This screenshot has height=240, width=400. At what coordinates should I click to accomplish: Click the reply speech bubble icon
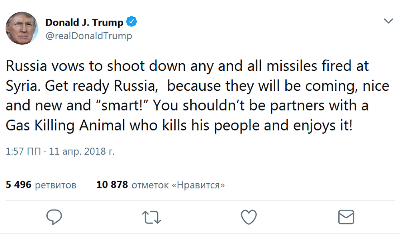(54, 217)
